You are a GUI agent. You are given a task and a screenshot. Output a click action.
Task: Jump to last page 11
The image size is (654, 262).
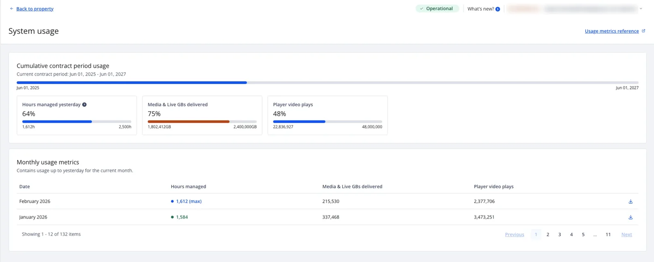[608, 234]
